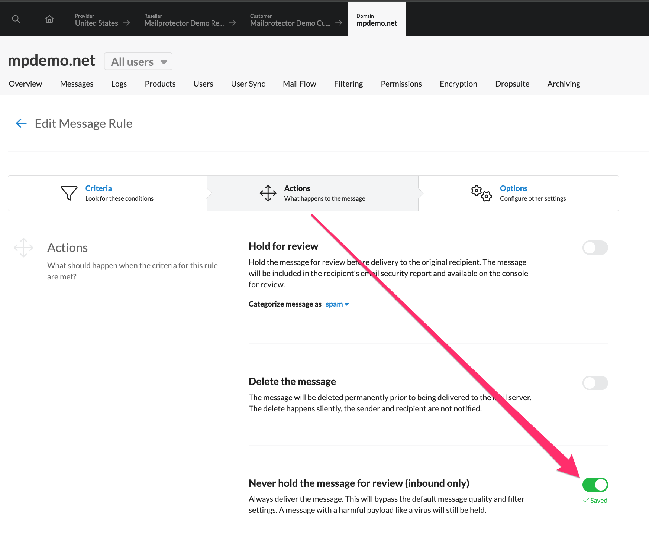Screen dimensions: 649x547
Task: Expand the Categorize message as spam dropdown
Action: click(x=337, y=304)
